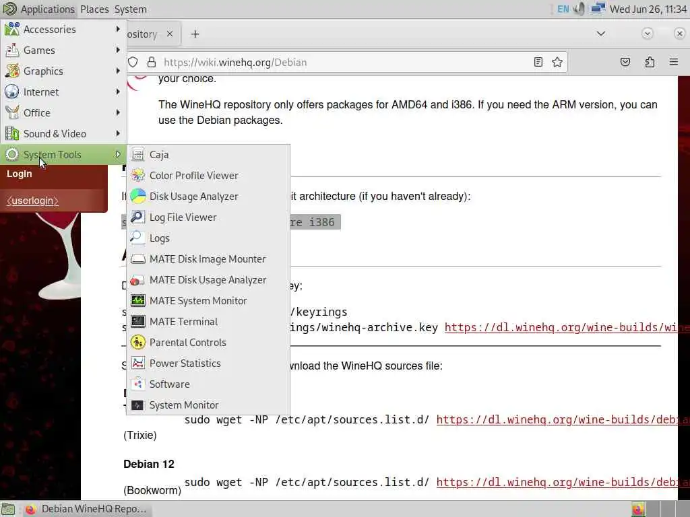The width and height of the screenshot is (690, 517).
Task: Open Caja file manager from System Tools
Action: pos(208,155)
